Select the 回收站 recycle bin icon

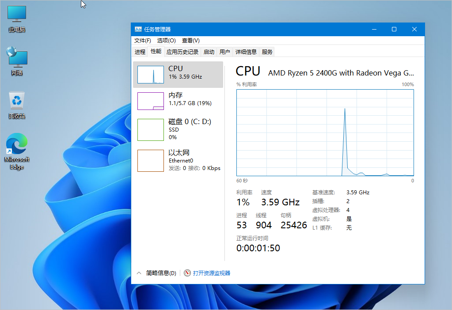[x=17, y=105]
